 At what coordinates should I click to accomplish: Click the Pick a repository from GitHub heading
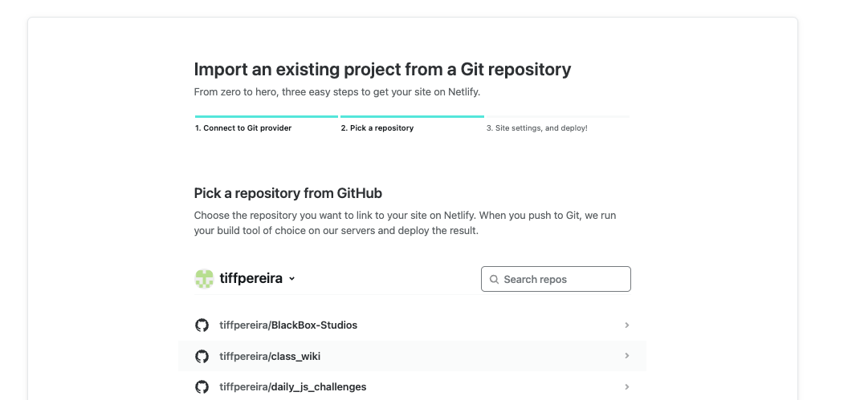point(288,193)
